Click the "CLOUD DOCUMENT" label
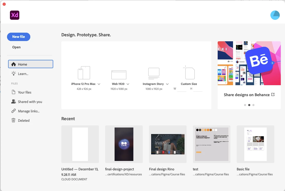The height and width of the screenshot is (191, 285). [74, 179]
